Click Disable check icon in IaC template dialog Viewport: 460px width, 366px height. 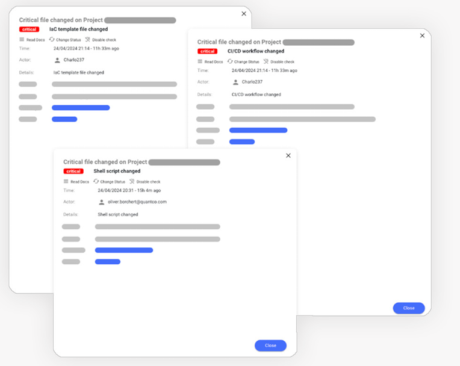tap(87, 40)
